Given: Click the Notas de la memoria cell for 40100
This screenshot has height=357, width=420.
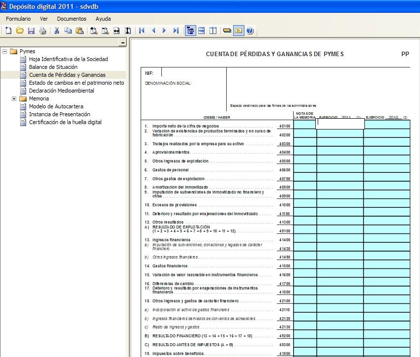Looking at the screenshot, I should coord(305,125).
